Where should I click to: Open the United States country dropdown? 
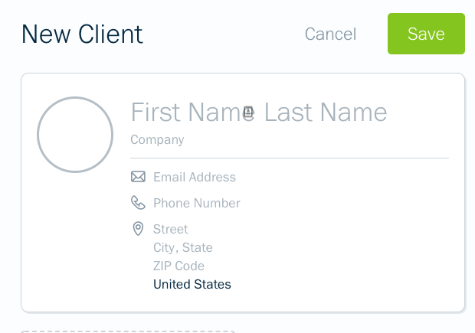(x=192, y=284)
